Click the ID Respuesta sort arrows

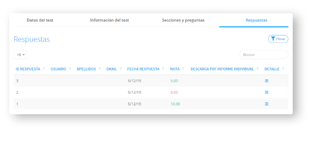(44, 68)
